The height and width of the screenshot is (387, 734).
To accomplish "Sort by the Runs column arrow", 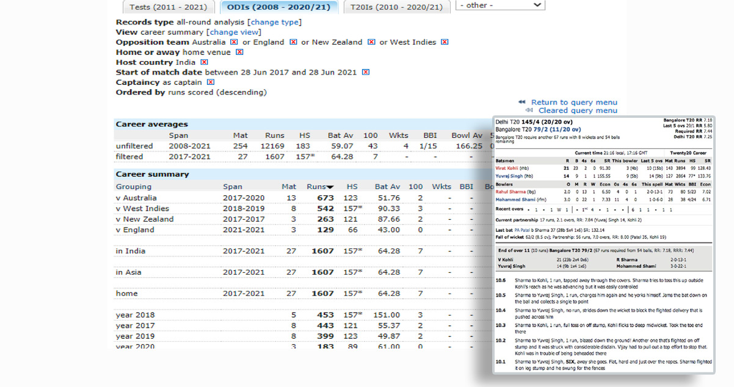I will point(330,187).
